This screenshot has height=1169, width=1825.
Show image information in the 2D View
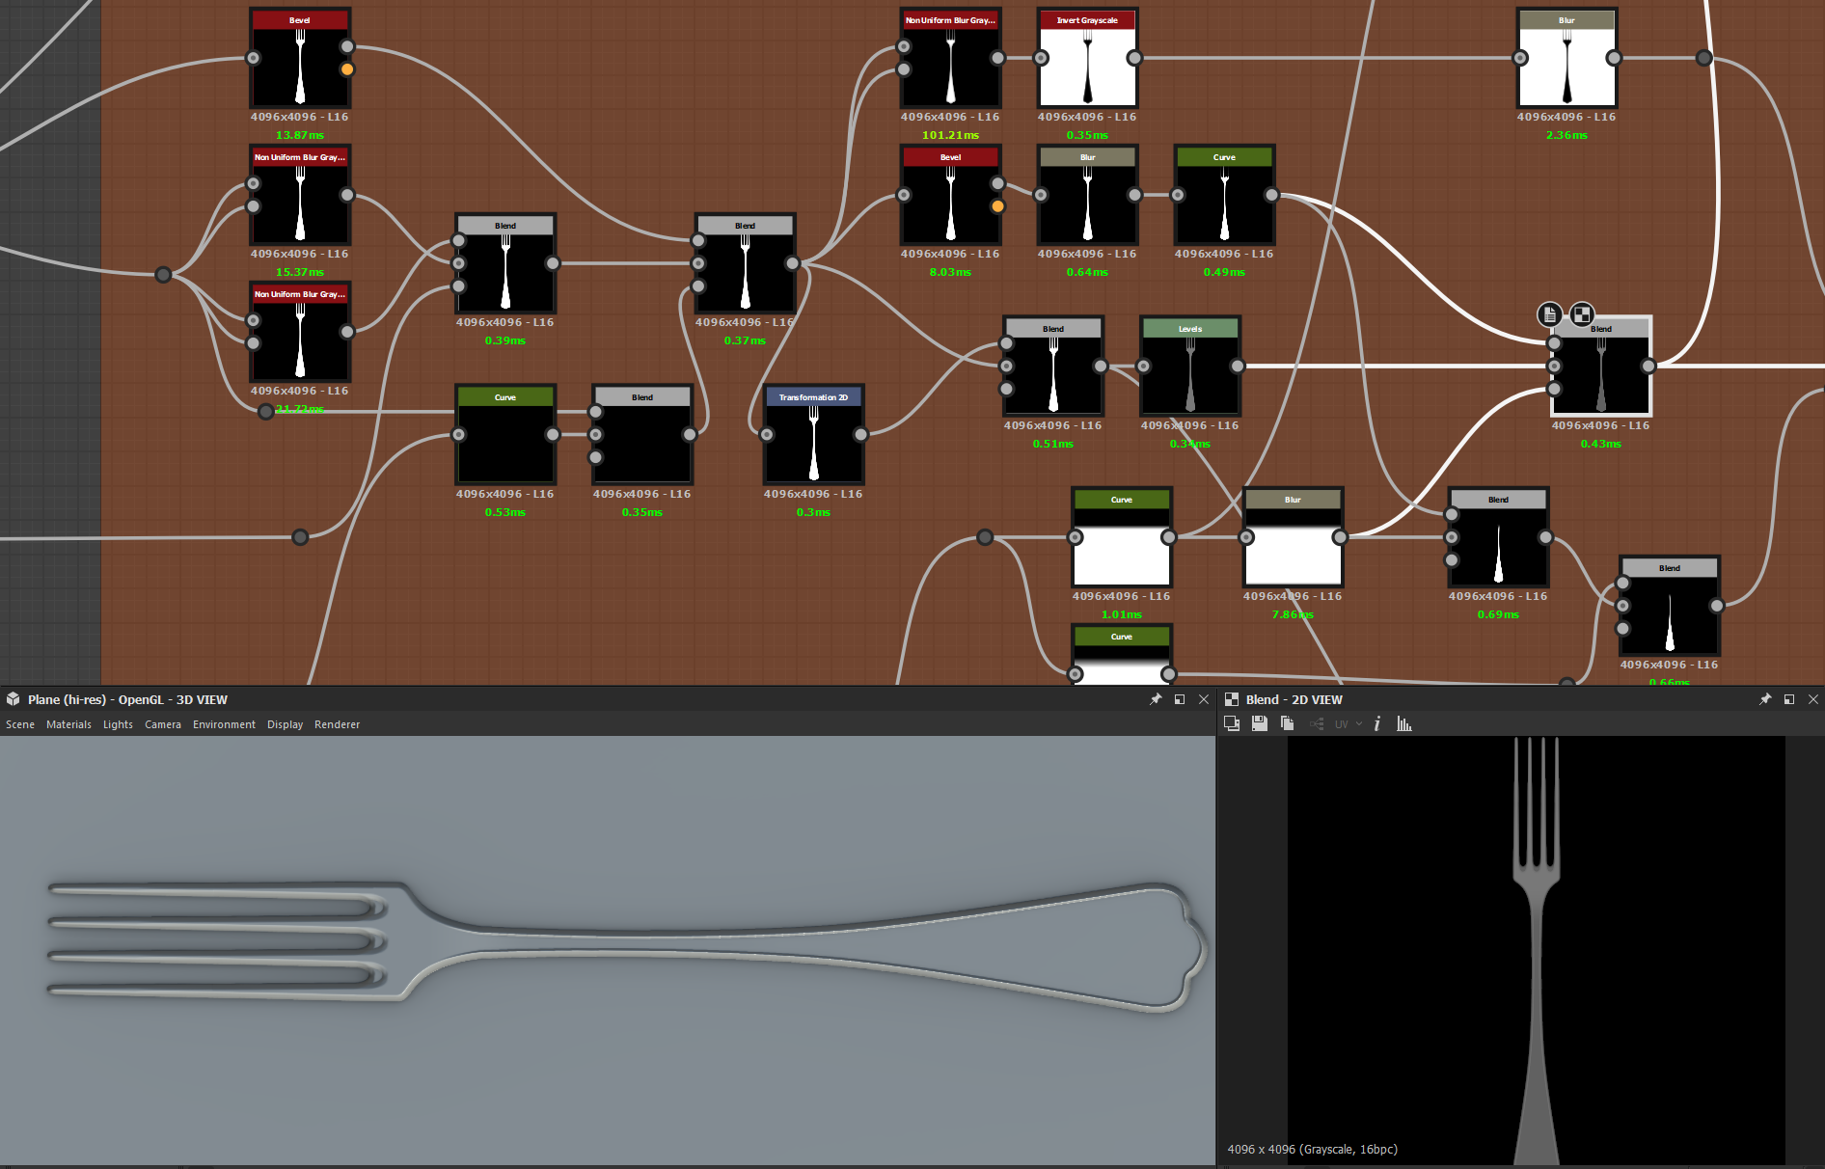(1377, 723)
